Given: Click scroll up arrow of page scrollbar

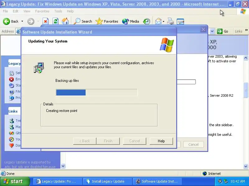Looking at the screenshot, I should [x=246, y=58].
